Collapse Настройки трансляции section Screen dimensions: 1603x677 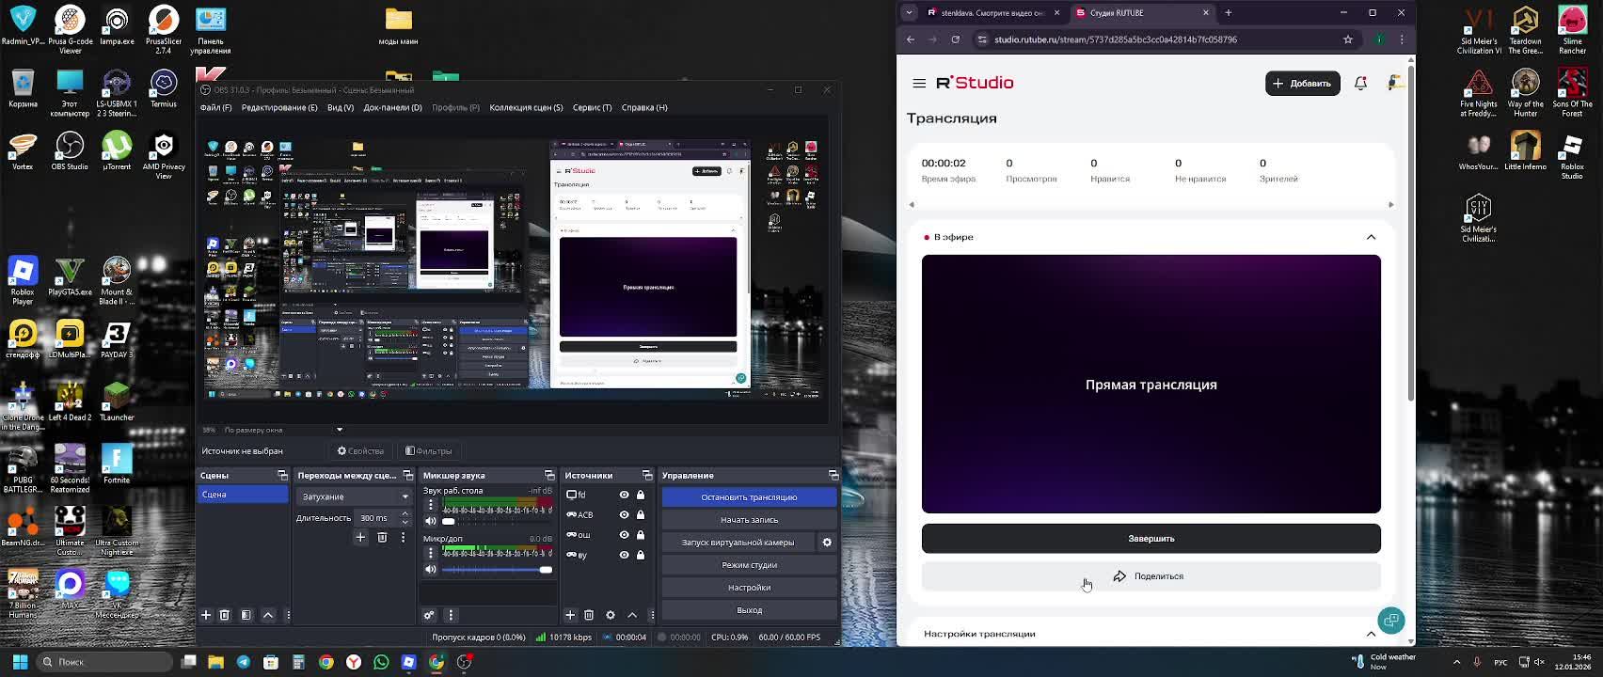click(x=1371, y=634)
